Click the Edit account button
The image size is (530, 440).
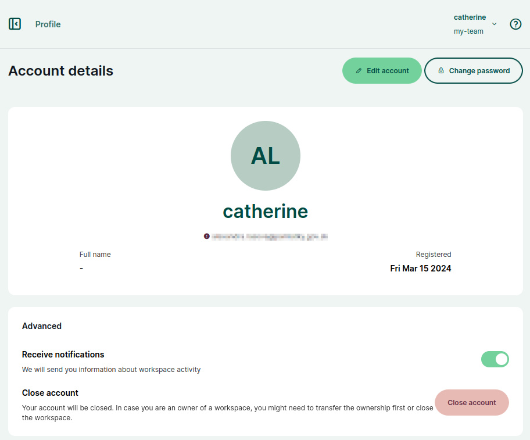(x=382, y=71)
